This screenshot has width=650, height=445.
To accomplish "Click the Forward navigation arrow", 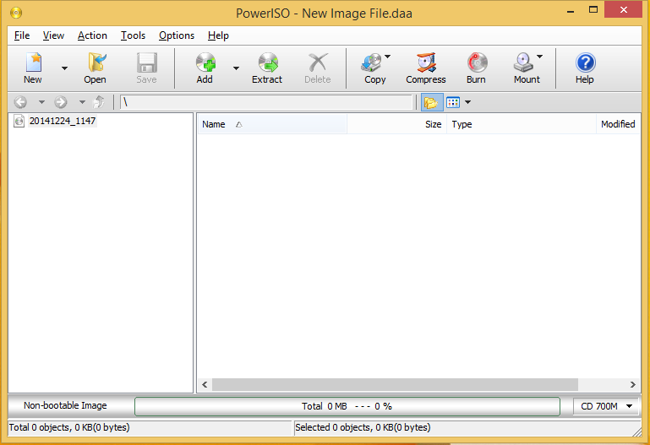I will (x=61, y=102).
